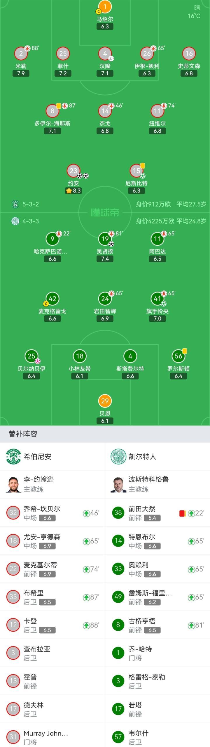The height and width of the screenshot is (747, 210).
Task: Tap player 约安 number 23 circle
Action: (73, 171)
